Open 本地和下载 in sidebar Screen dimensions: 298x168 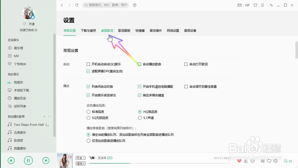click(21, 90)
